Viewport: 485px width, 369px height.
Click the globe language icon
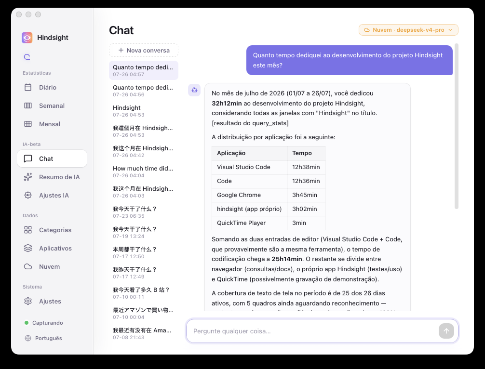pyautogui.click(x=28, y=338)
